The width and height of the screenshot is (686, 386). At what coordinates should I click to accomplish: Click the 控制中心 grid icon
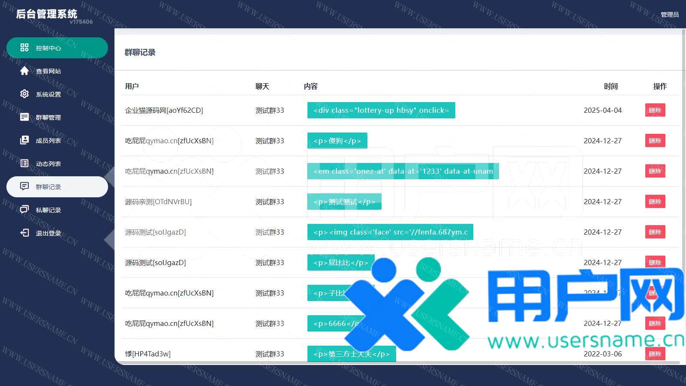coord(24,48)
